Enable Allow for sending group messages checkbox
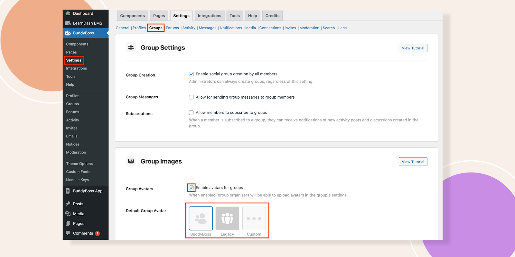Viewport: 515px width, 257px height. (x=191, y=97)
